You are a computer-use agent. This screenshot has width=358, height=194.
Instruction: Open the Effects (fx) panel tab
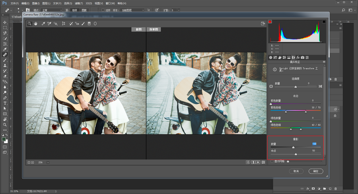click(298, 58)
